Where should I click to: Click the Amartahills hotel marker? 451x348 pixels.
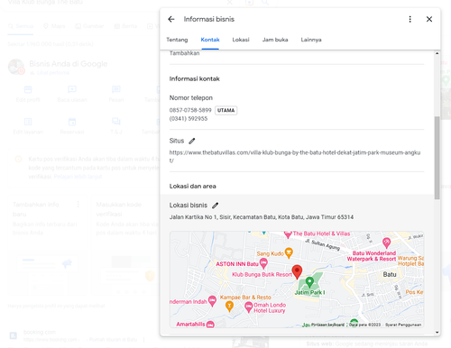click(210, 325)
